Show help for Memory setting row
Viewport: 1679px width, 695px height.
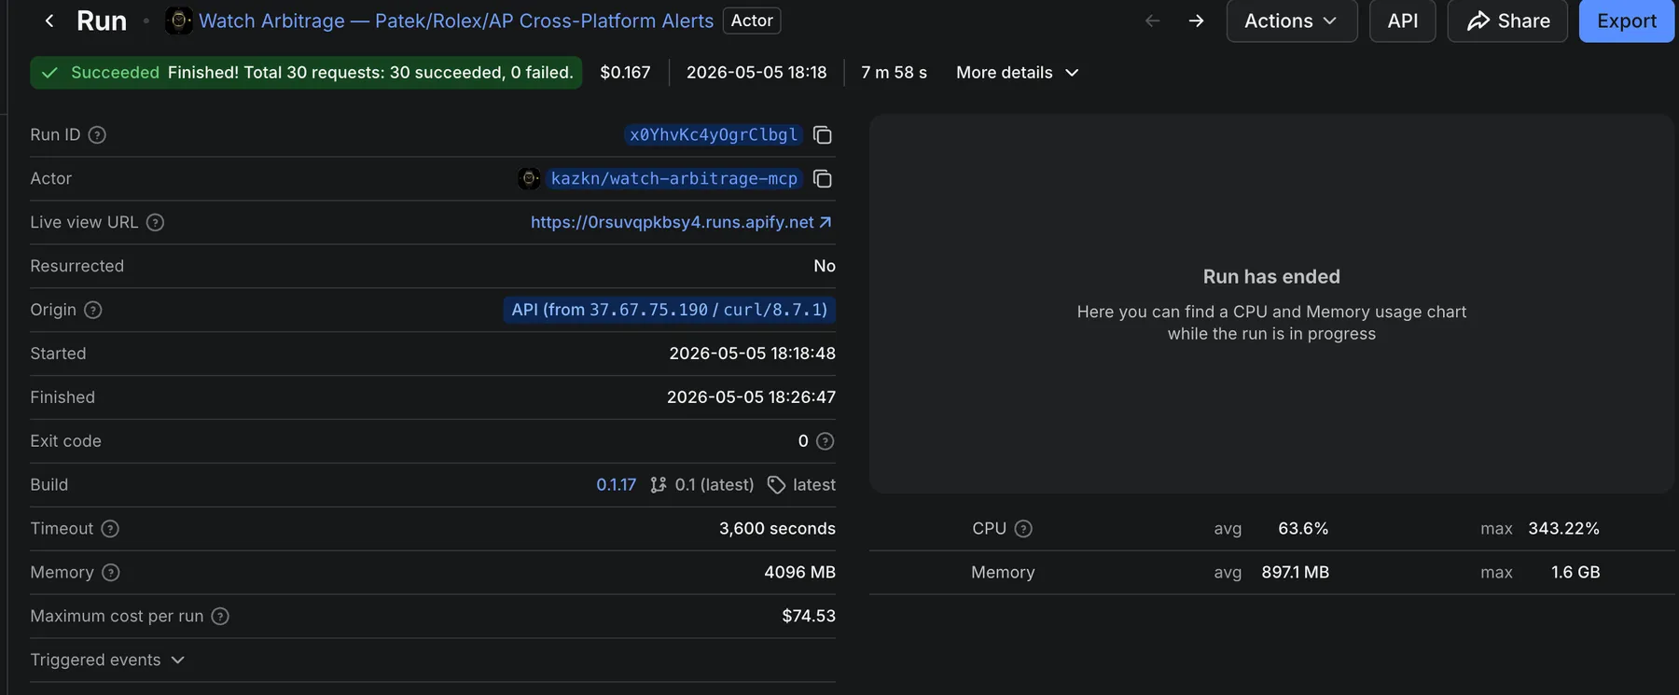(111, 573)
